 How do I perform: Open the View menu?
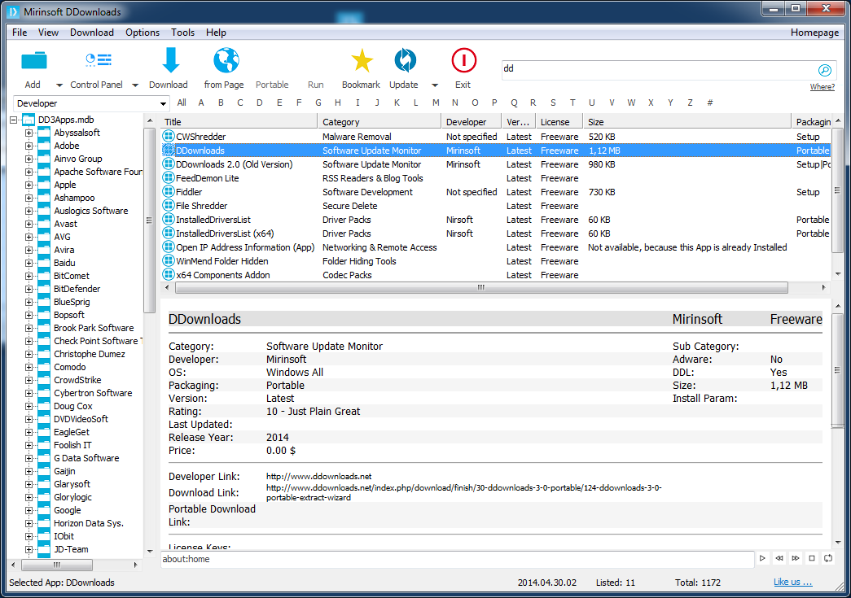coord(48,33)
